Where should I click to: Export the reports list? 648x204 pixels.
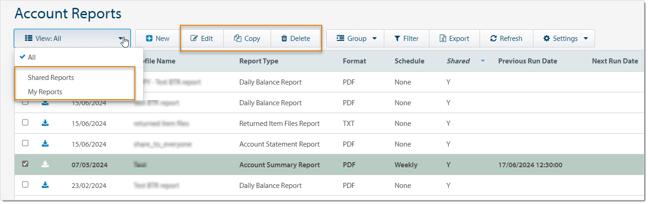[454, 39]
